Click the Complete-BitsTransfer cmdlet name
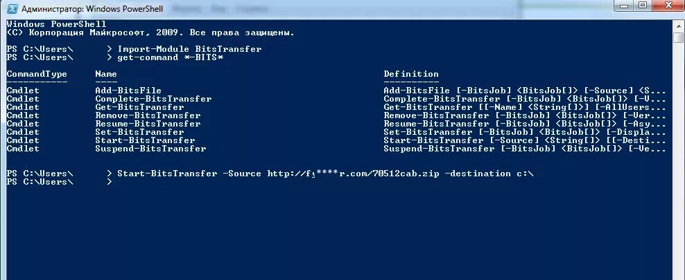685x280 pixels. point(153,100)
